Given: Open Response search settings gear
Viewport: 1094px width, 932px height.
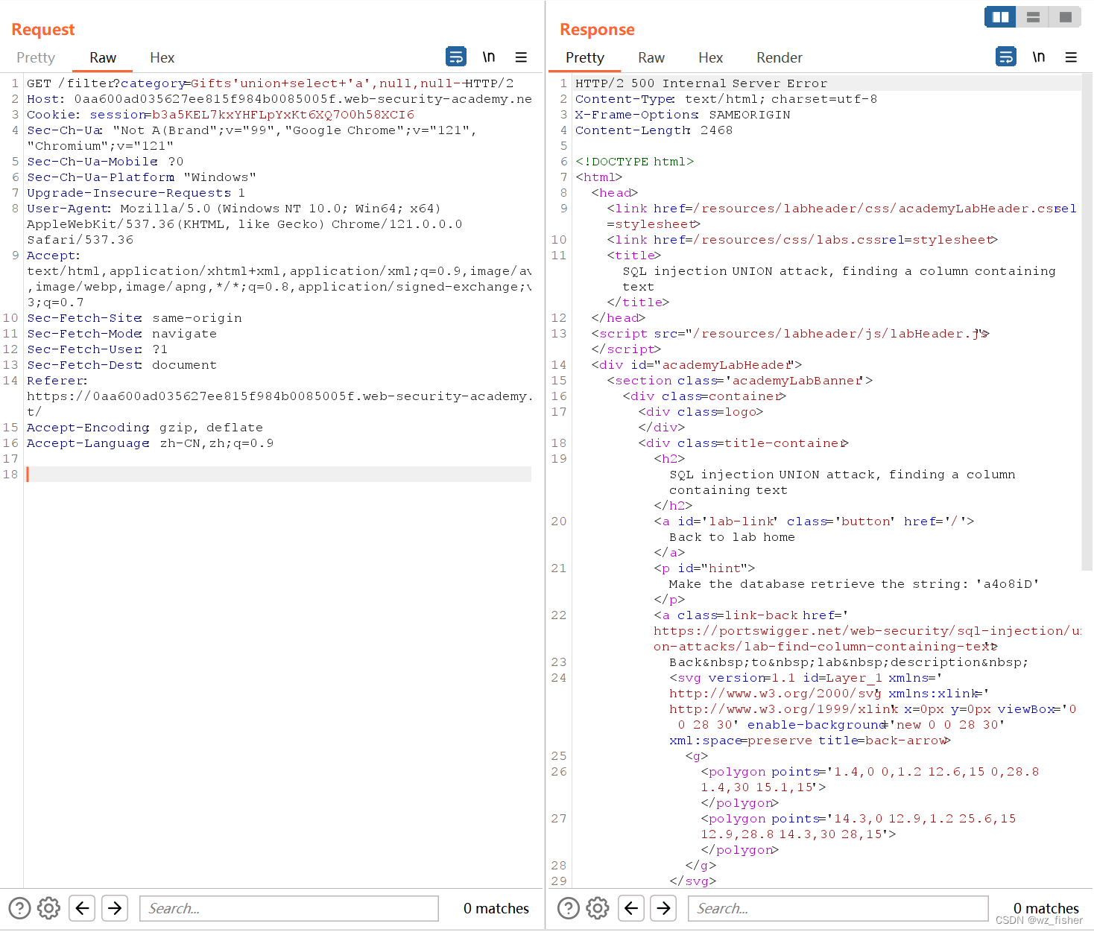Looking at the screenshot, I should 598,908.
